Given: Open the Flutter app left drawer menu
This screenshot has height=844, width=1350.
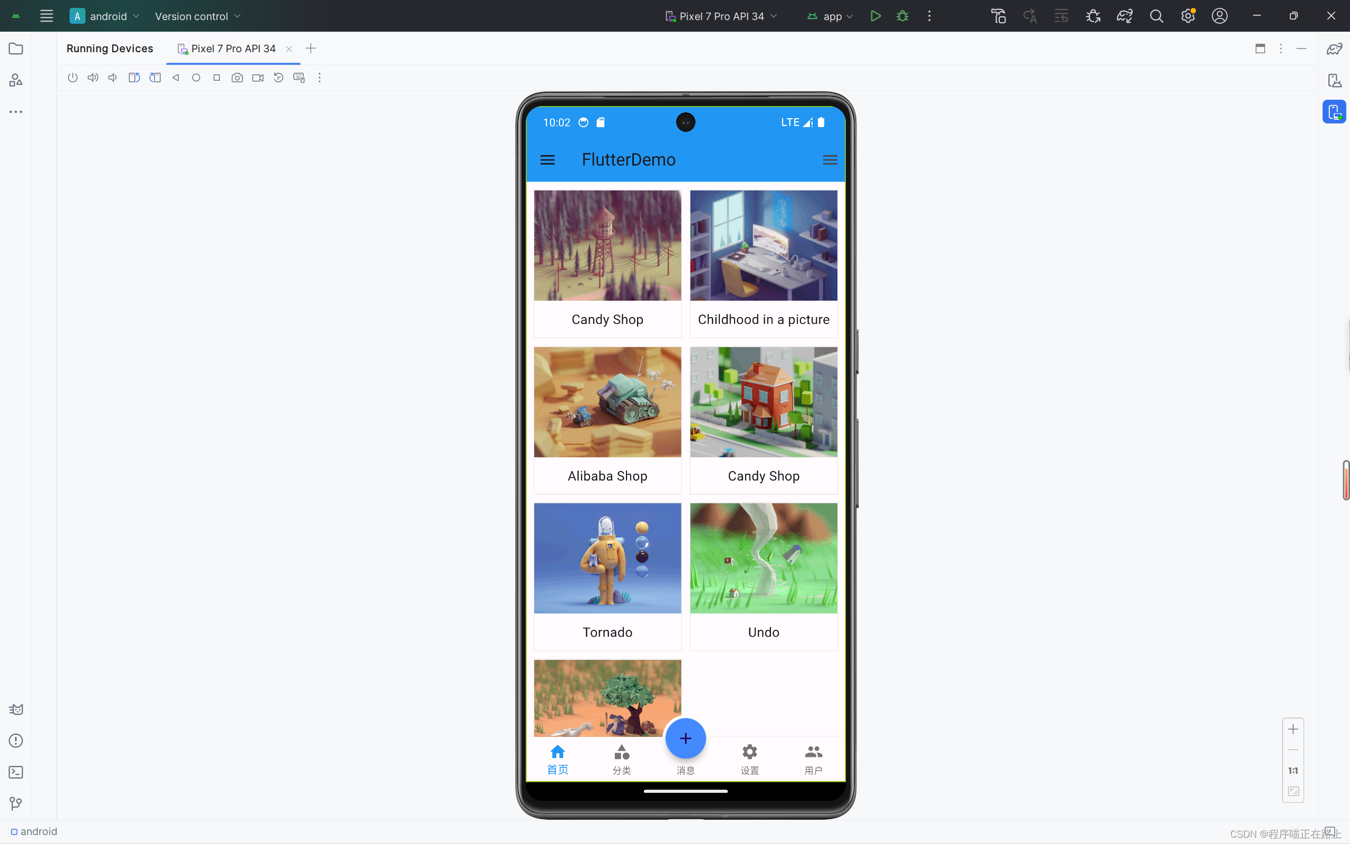Looking at the screenshot, I should click(547, 160).
